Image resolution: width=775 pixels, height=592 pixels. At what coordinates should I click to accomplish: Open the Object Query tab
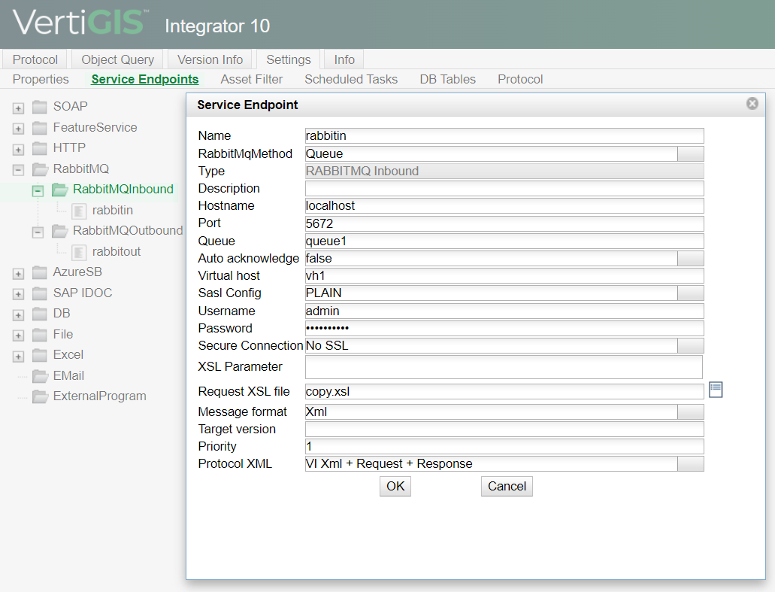(x=117, y=59)
